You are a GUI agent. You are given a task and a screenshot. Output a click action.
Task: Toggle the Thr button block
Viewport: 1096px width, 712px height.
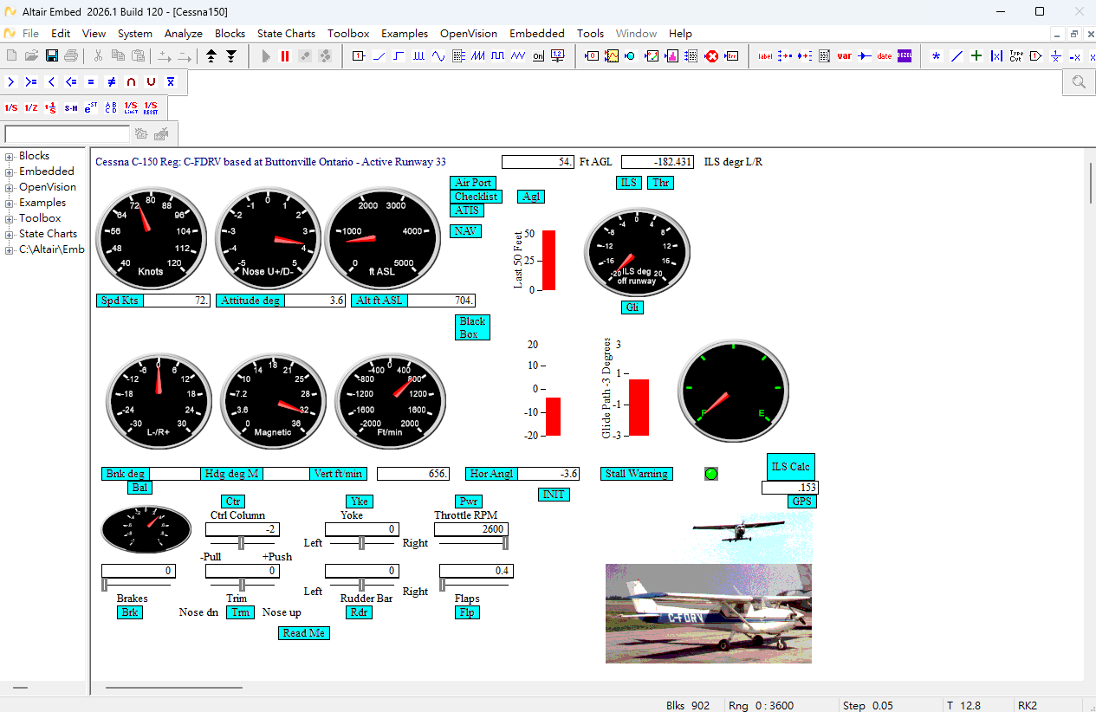660,183
